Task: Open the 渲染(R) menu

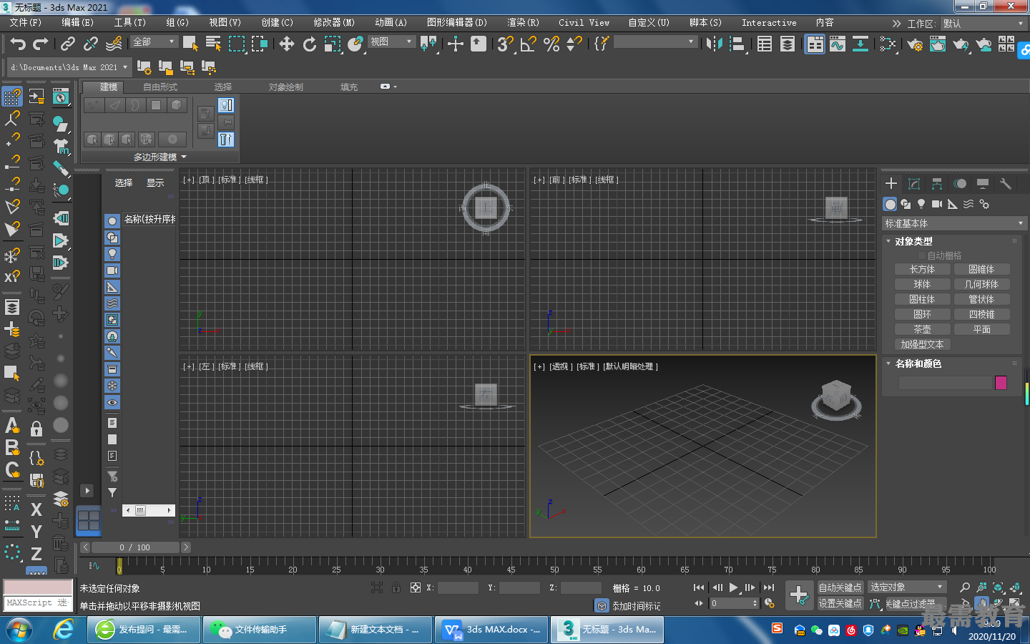Action: pyautogui.click(x=523, y=23)
